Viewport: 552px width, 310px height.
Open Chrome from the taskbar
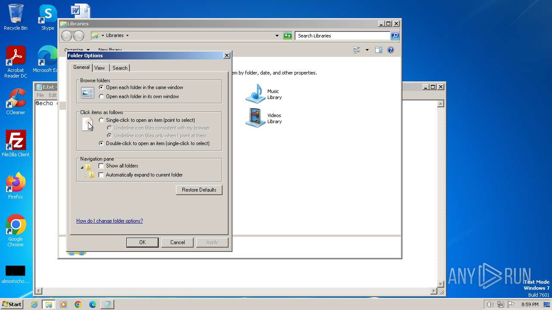(x=78, y=304)
